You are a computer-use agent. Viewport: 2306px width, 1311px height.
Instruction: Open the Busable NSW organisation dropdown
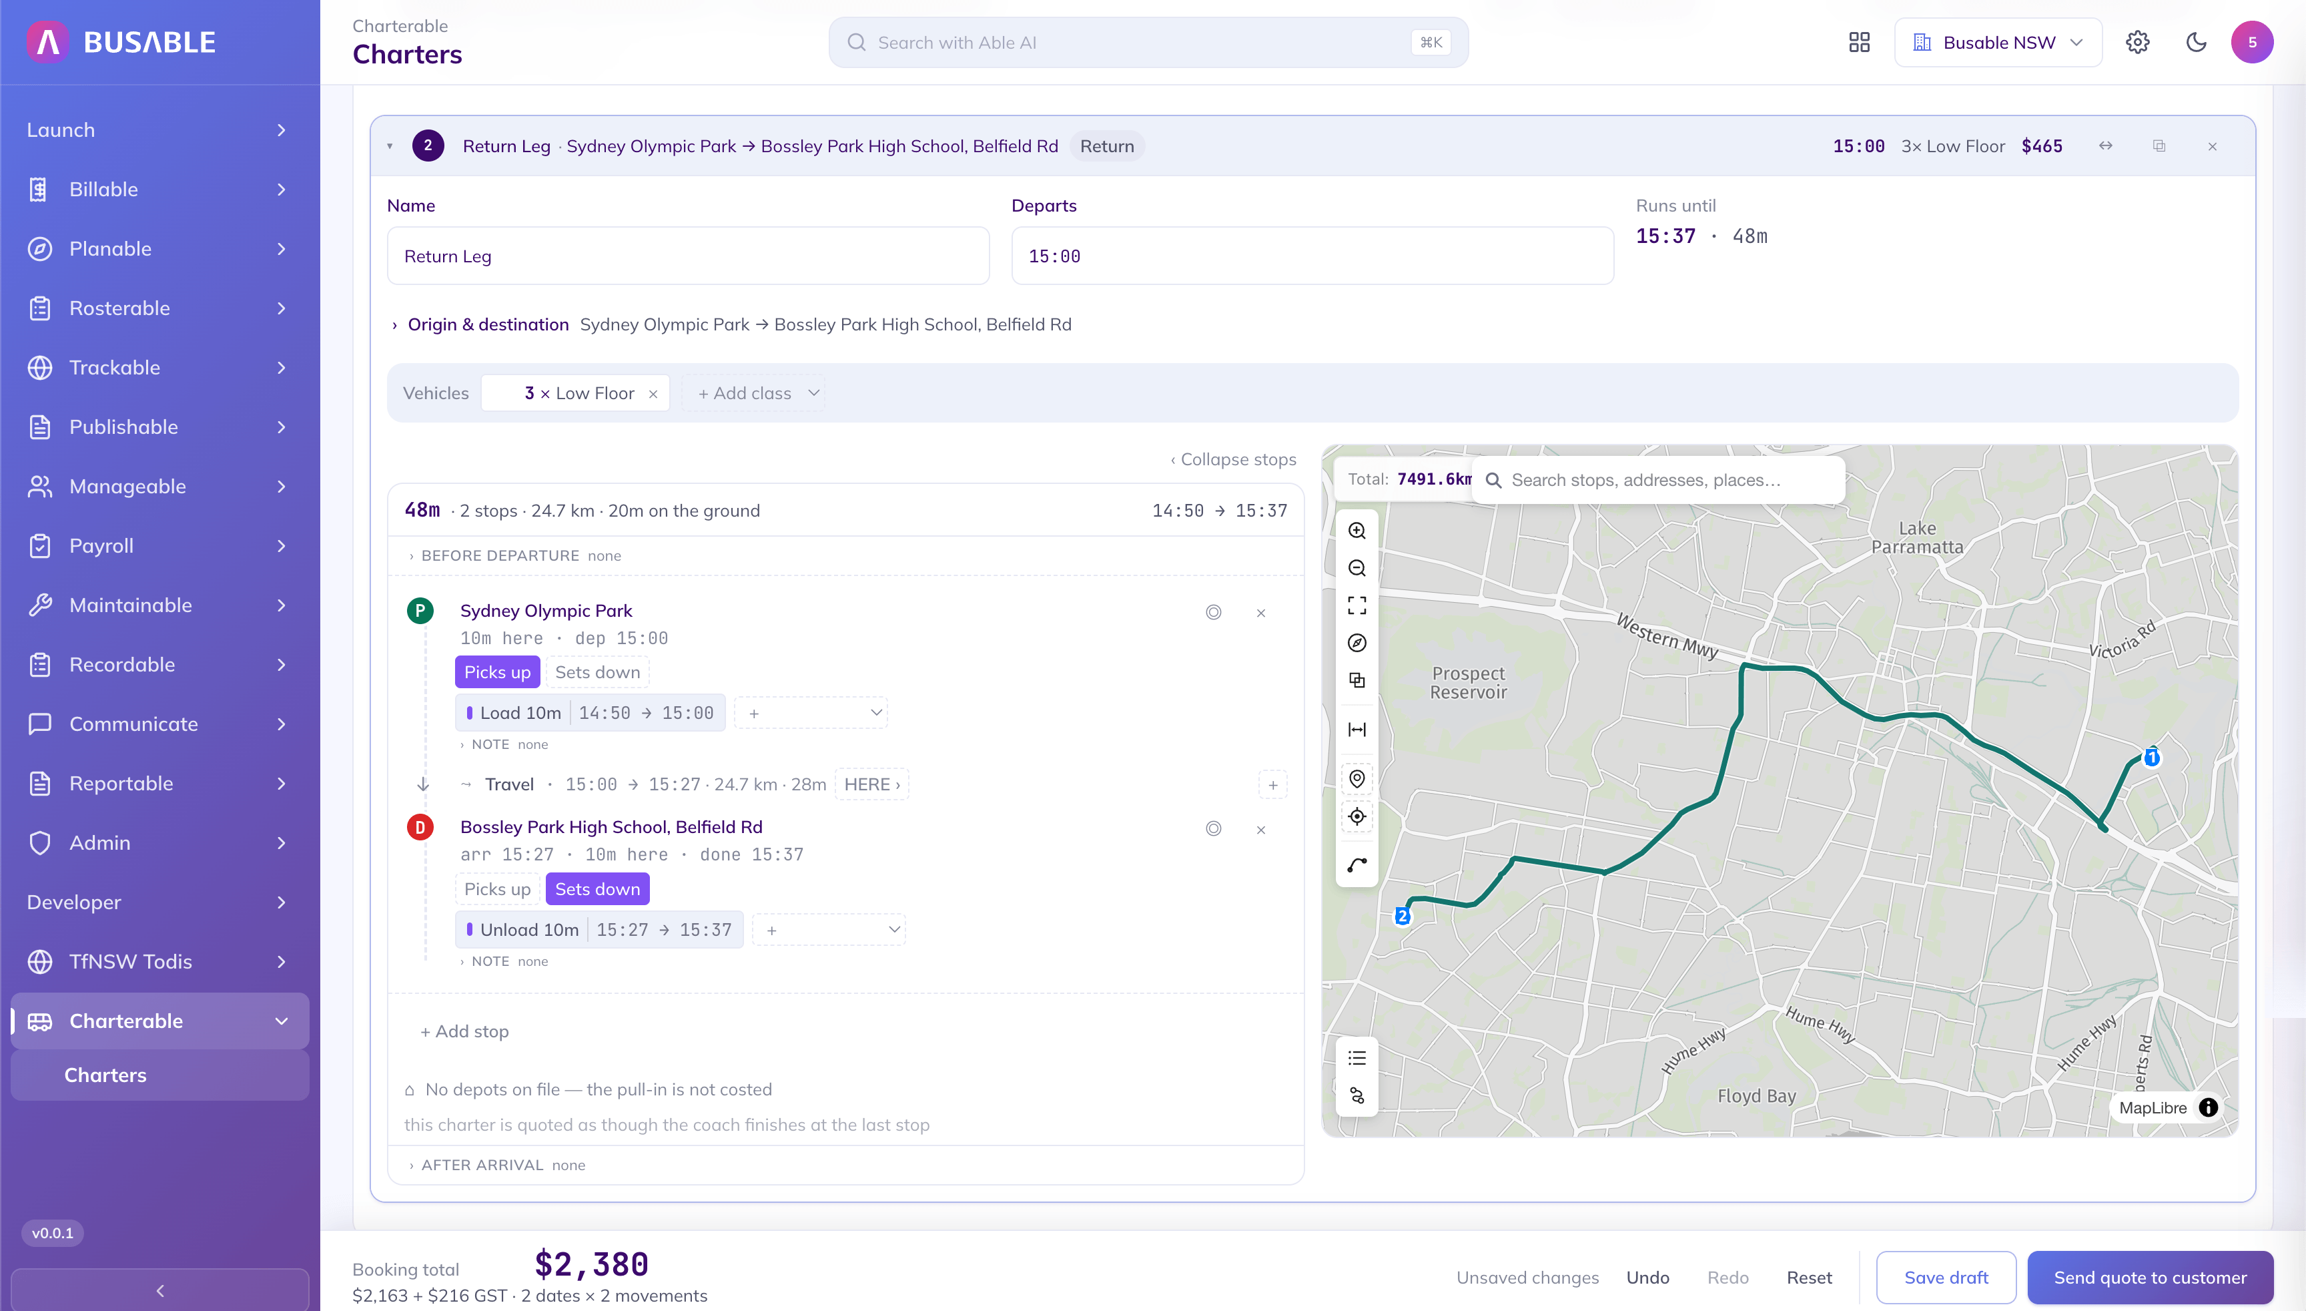point(1997,42)
